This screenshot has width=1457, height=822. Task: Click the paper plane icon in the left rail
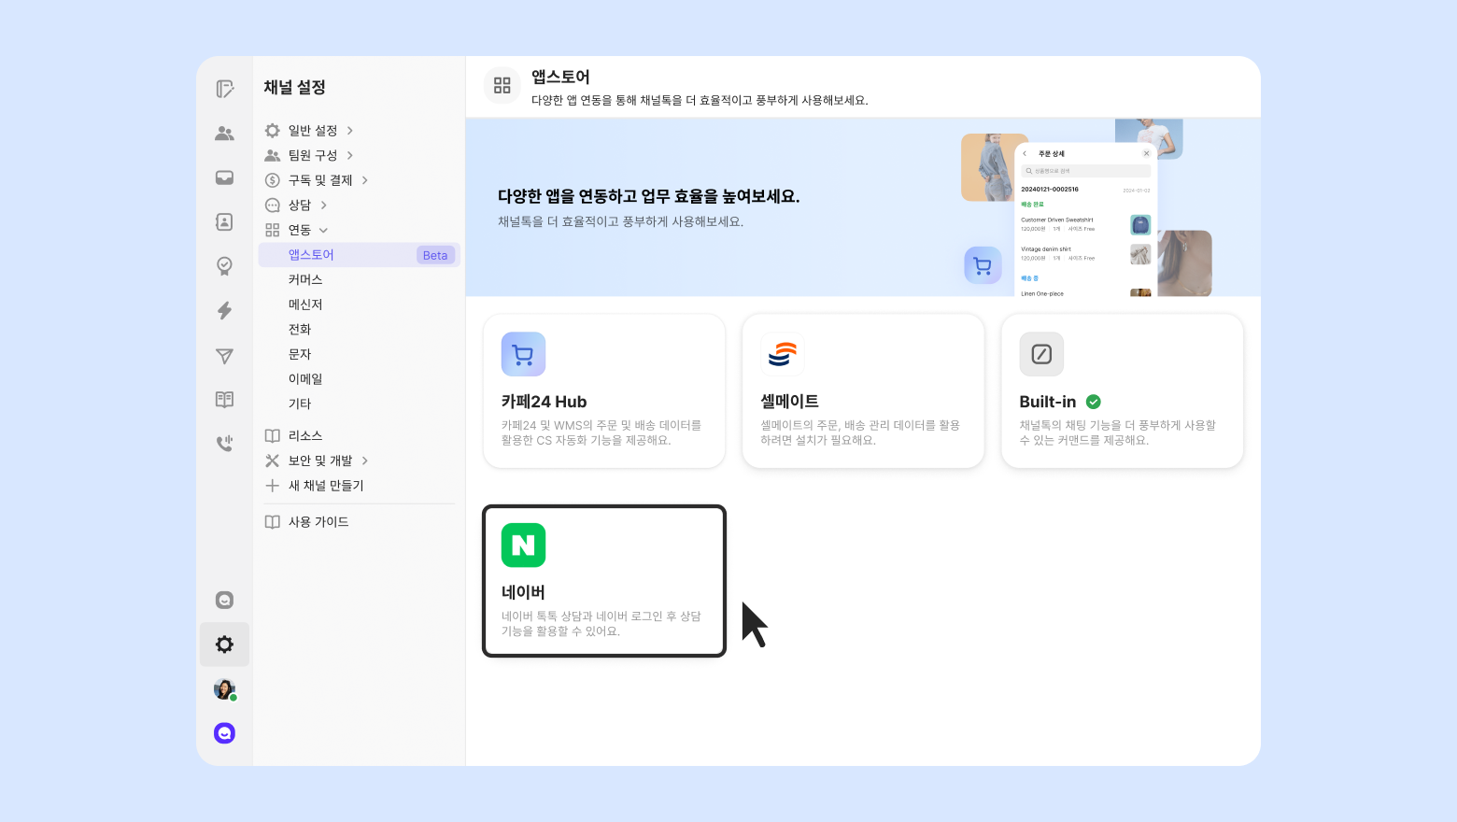224,355
